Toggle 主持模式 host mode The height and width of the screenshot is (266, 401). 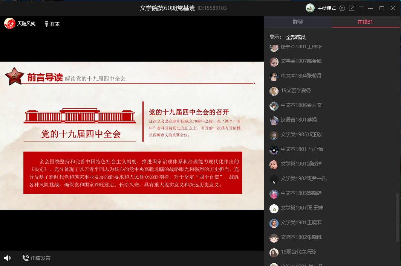coord(326,8)
